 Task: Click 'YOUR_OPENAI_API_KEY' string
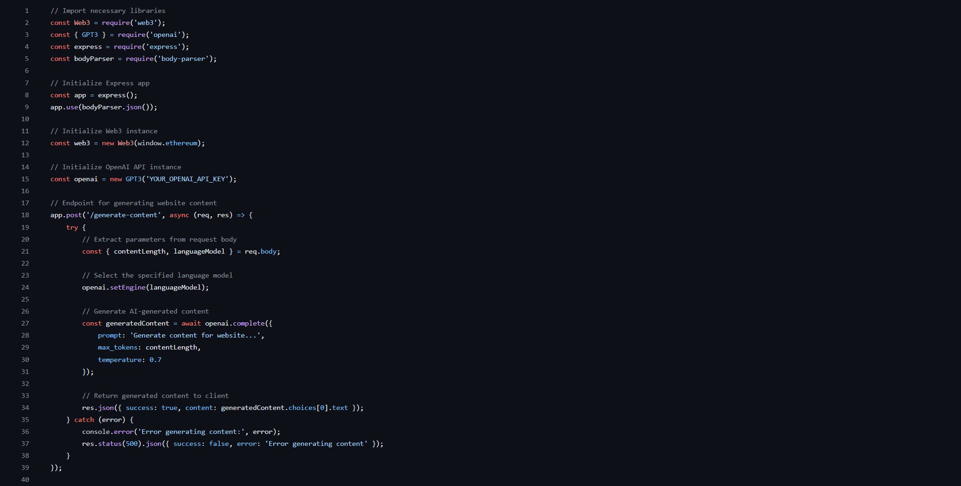[x=187, y=179]
